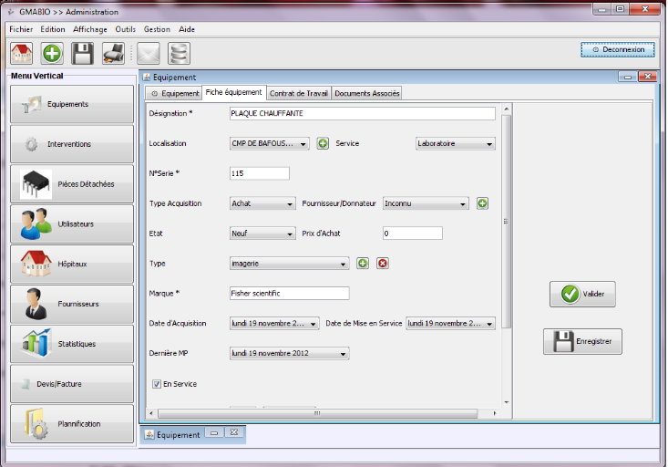Open the Date d'Acquisition date picker
The height and width of the screenshot is (467, 668).
click(313, 324)
